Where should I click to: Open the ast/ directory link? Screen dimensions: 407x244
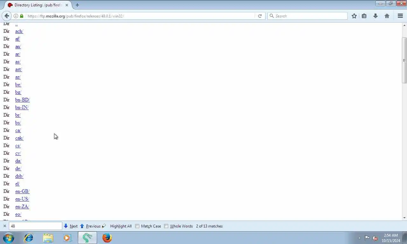tap(18, 69)
